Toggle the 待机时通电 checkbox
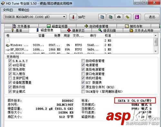Screen dimensions: 161x127 [83, 78]
